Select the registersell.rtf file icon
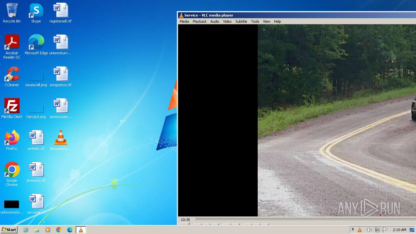Viewport: 416px width, 234px height. [x=60, y=13]
